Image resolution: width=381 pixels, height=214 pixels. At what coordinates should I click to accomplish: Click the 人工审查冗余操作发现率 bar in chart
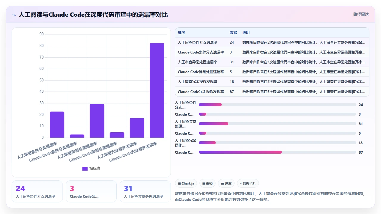(137, 128)
